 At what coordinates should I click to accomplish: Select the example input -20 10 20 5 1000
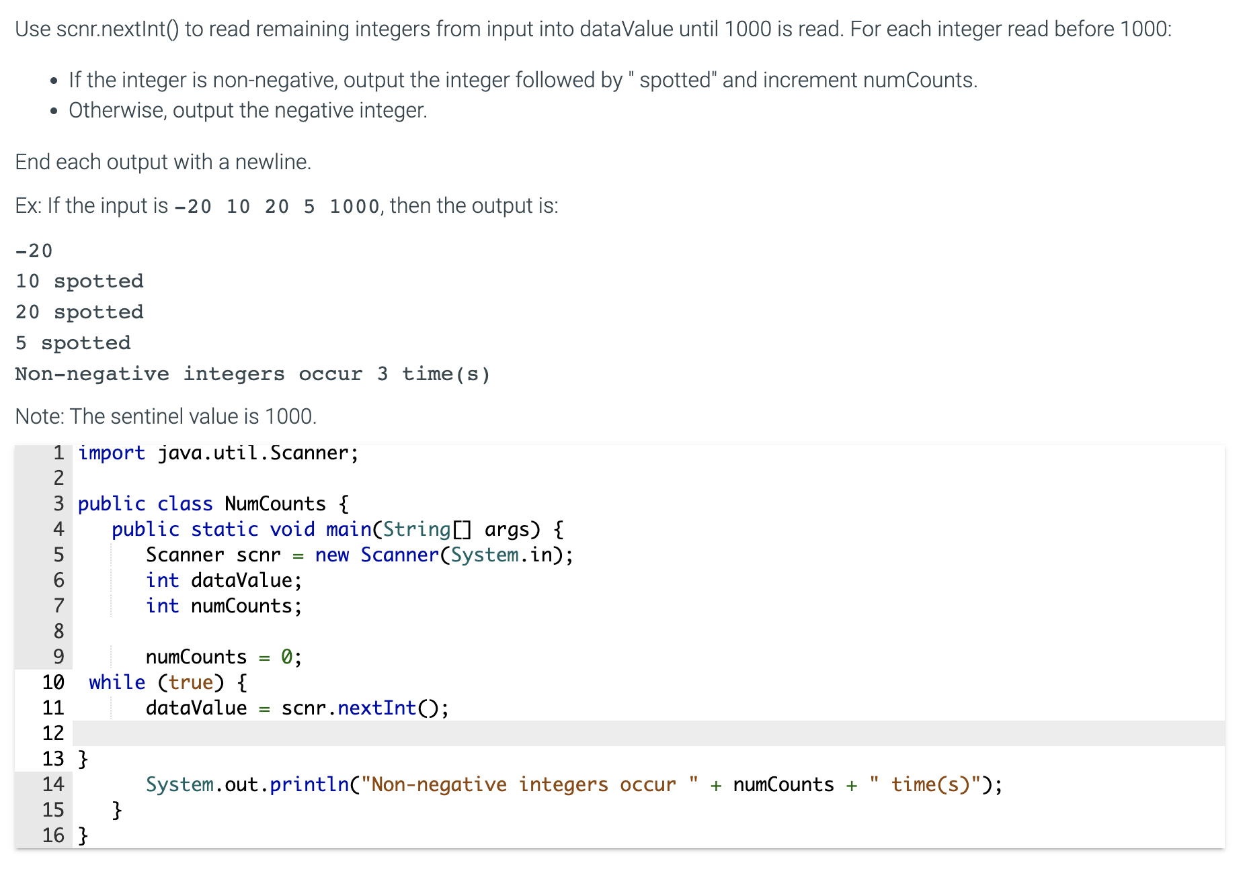pyautogui.click(x=277, y=205)
